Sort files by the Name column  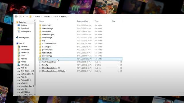tap(41, 21)
